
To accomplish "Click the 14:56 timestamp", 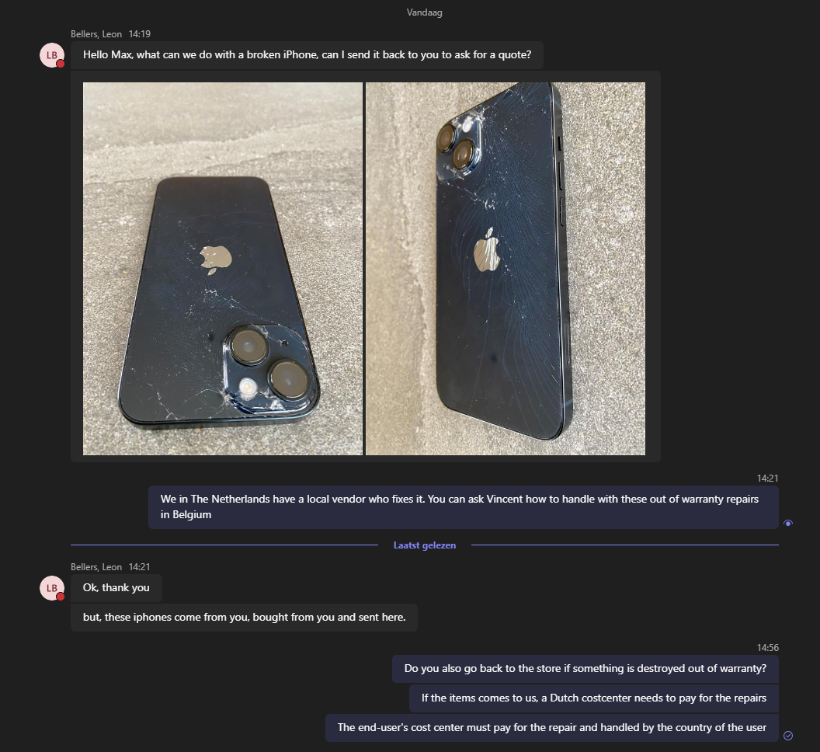I will click(768, 648).
